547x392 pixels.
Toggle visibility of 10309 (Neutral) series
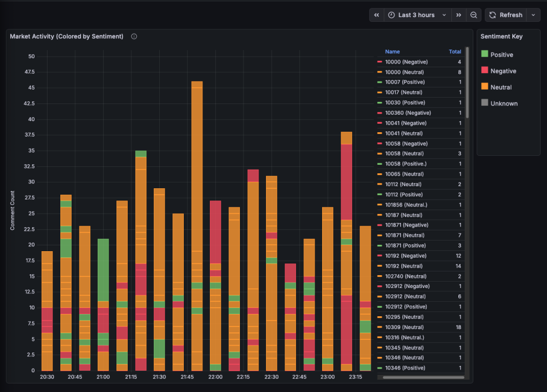tap(404, 327)
